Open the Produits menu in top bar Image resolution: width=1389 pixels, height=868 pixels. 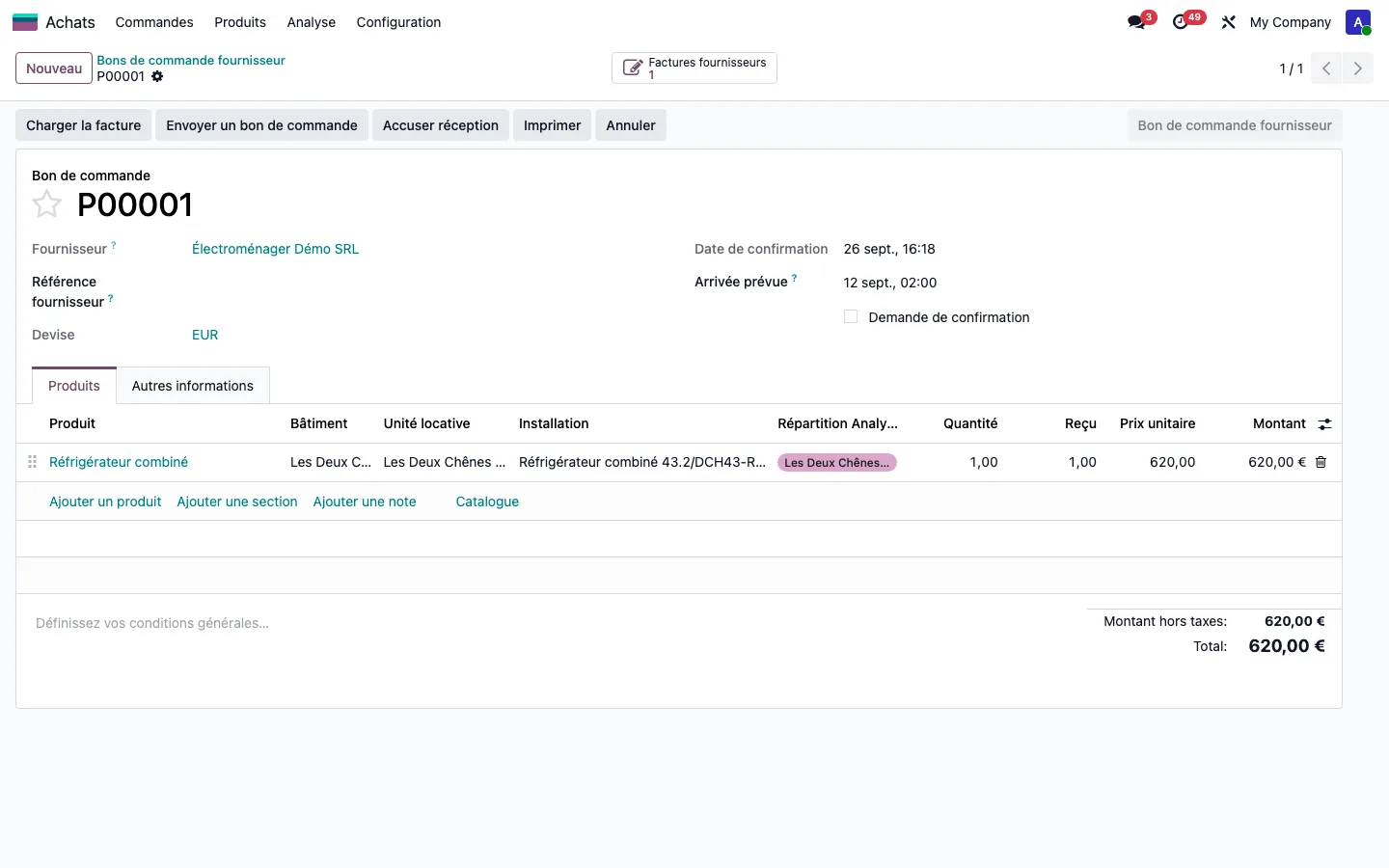pos(240,22)
